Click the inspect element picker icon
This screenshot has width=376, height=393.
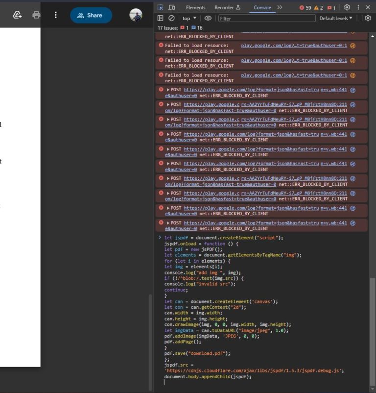click(x=161, y=7)
